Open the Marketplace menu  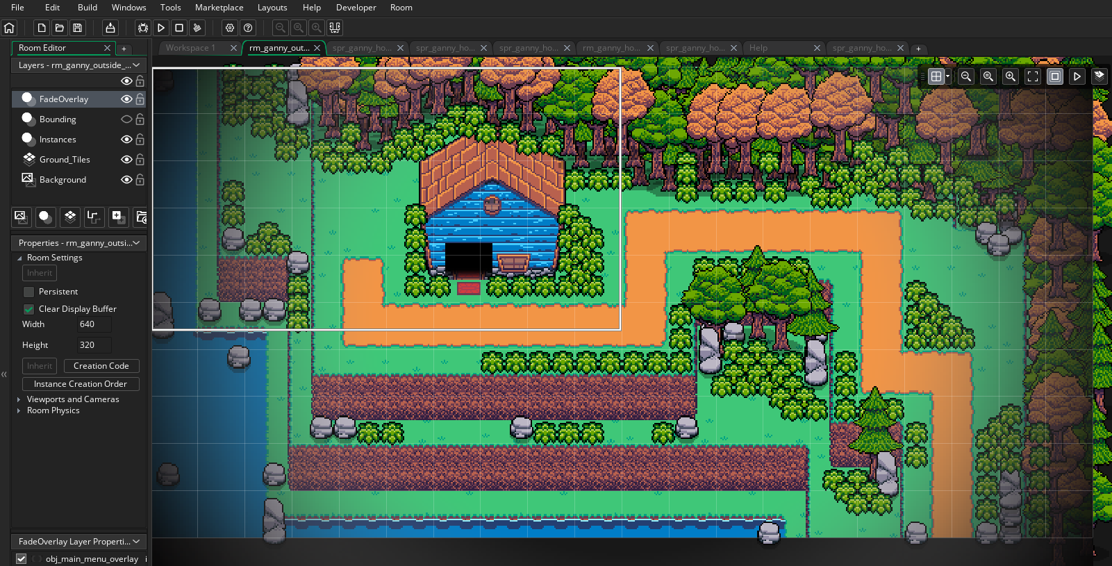219,8
